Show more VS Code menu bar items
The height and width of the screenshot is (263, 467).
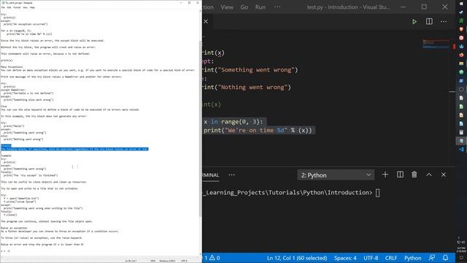coord(277,7)
